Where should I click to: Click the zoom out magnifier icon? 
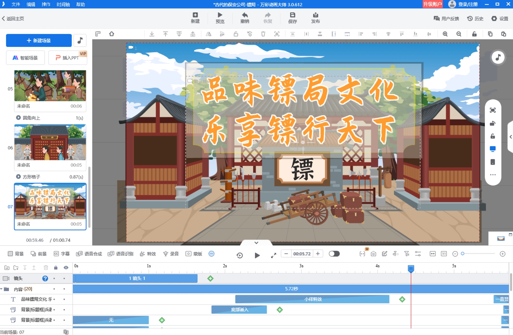click(459, 34)
